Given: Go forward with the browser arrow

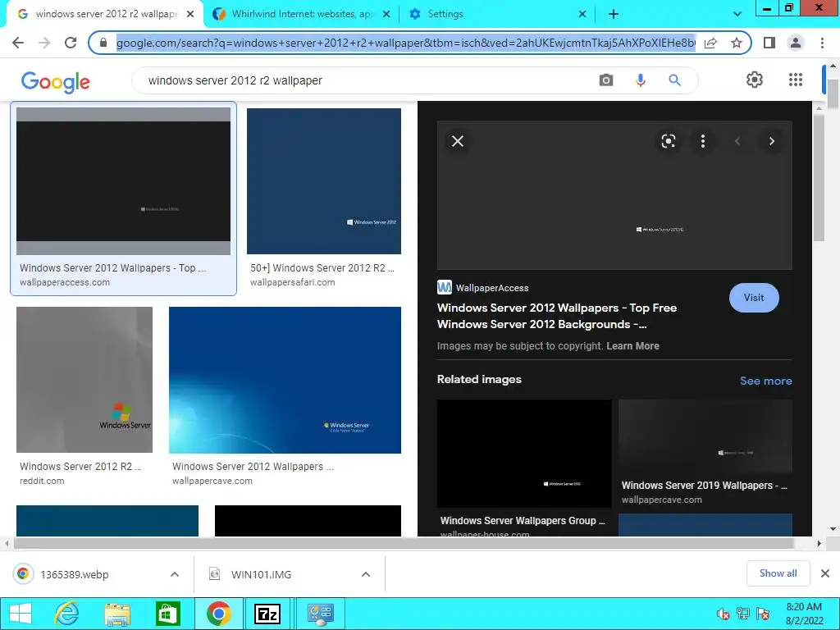Looking at the screenshot, I should tap(44, 43).
